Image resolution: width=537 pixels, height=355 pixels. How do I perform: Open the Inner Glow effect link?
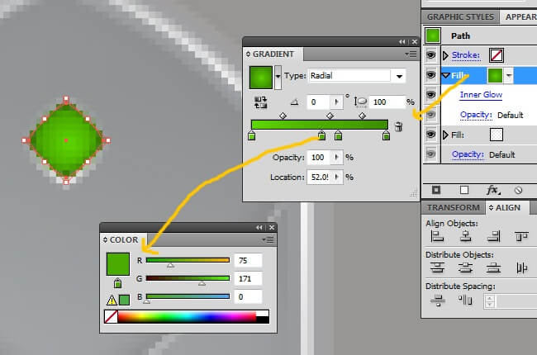(481, 94)
